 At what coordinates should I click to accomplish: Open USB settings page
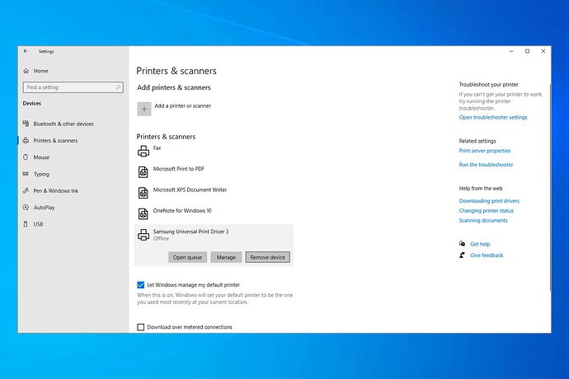[x=38, y=224]
